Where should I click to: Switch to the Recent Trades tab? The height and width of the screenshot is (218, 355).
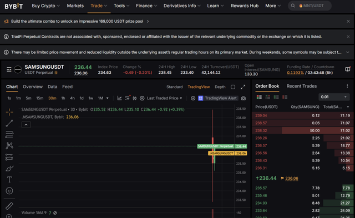point(302,86)
